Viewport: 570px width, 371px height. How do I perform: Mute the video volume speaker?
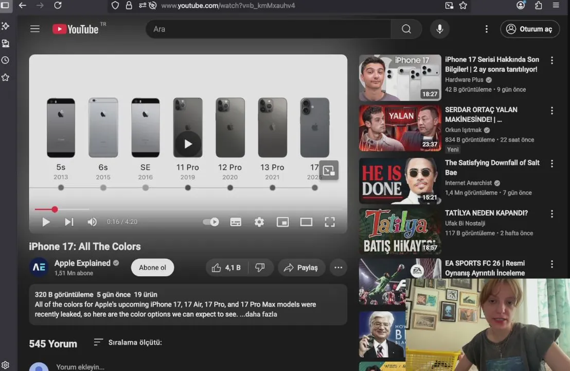[92, 222]
